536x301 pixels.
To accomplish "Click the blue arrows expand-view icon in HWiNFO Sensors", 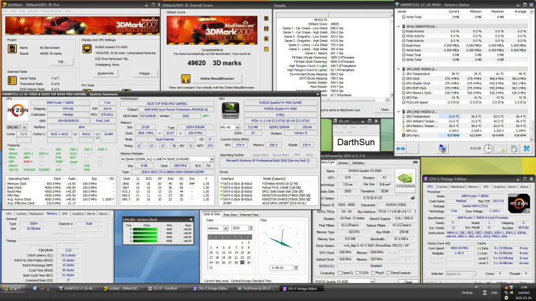I will coord(401,148).
